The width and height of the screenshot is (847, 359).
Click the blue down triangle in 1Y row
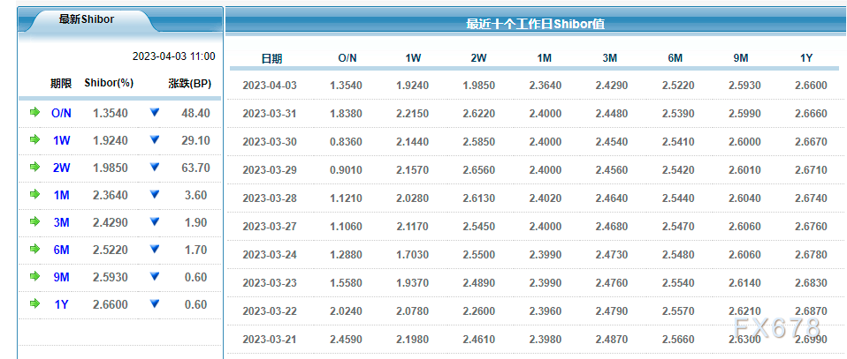tap(155, 303)
